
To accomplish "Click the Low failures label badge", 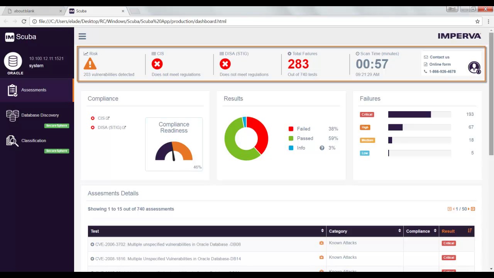I will tap(365, 153).
